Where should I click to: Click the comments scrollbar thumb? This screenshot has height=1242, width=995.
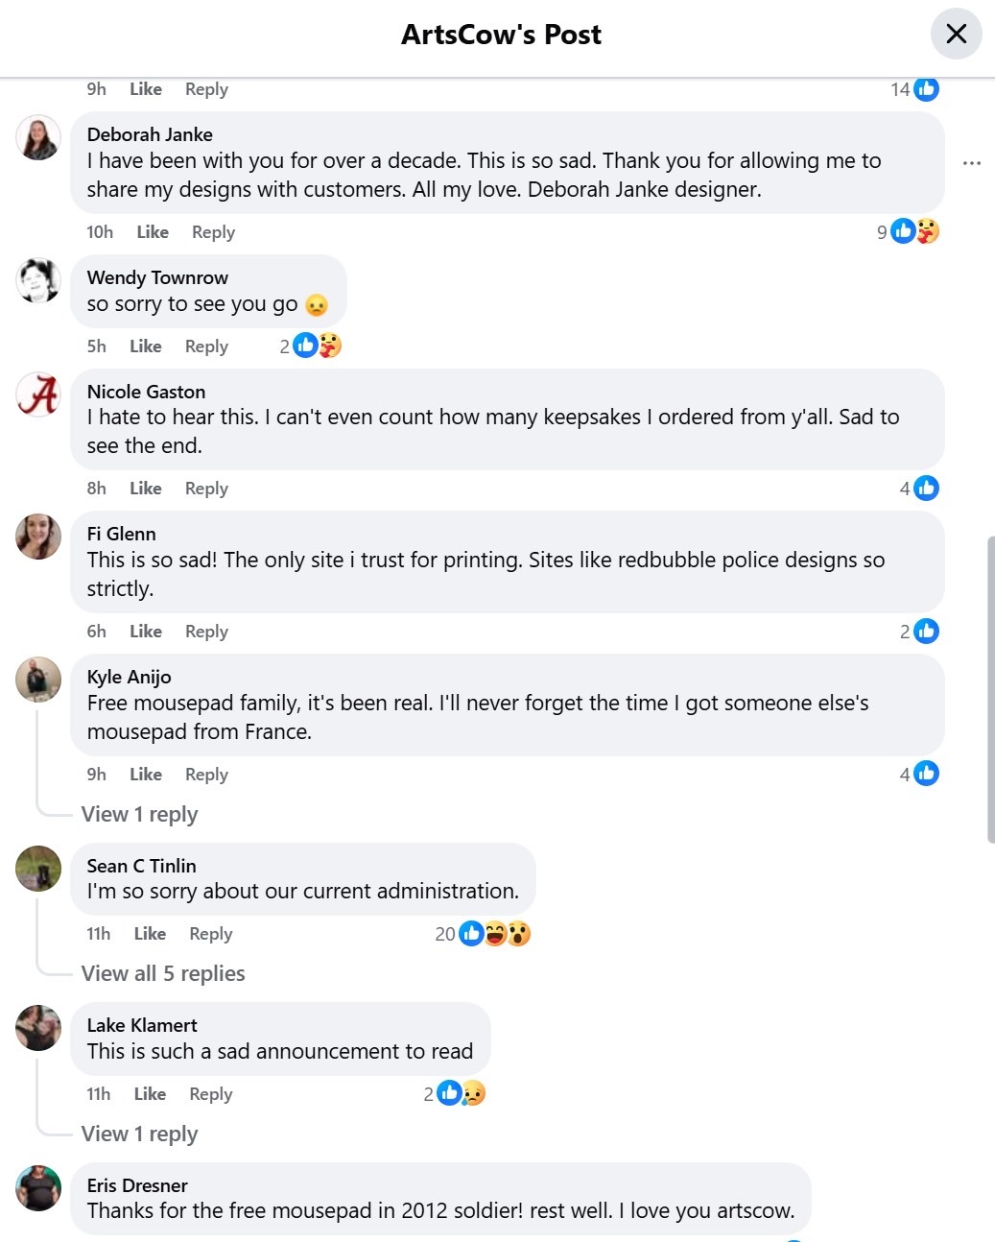(990, 689)
